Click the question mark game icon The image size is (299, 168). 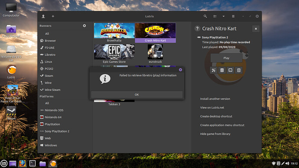pyautogui.click(x=197, y=29)
